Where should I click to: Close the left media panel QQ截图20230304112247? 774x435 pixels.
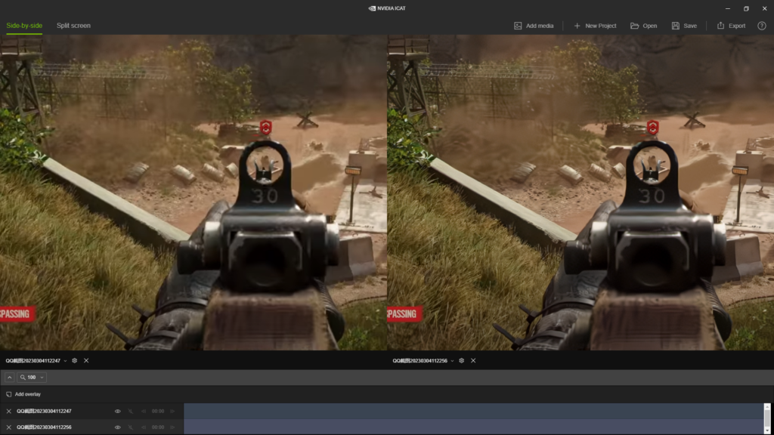86,360
